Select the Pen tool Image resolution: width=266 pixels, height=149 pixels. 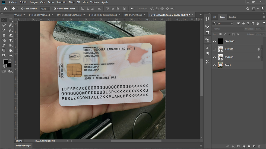(x=4, y=45)
